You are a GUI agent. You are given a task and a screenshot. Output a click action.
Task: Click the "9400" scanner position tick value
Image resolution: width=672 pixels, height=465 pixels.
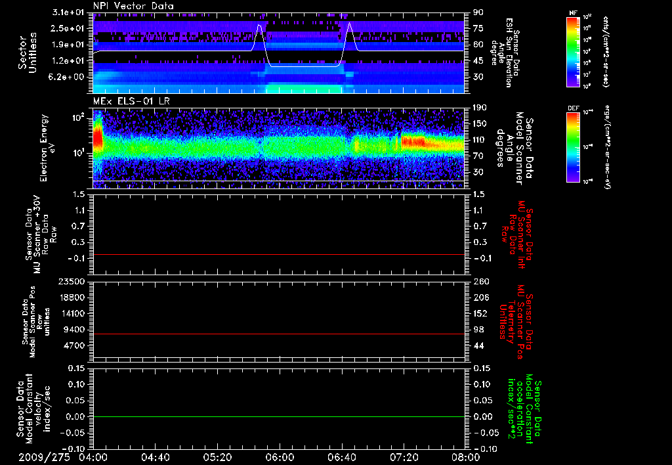click(73, 330)
